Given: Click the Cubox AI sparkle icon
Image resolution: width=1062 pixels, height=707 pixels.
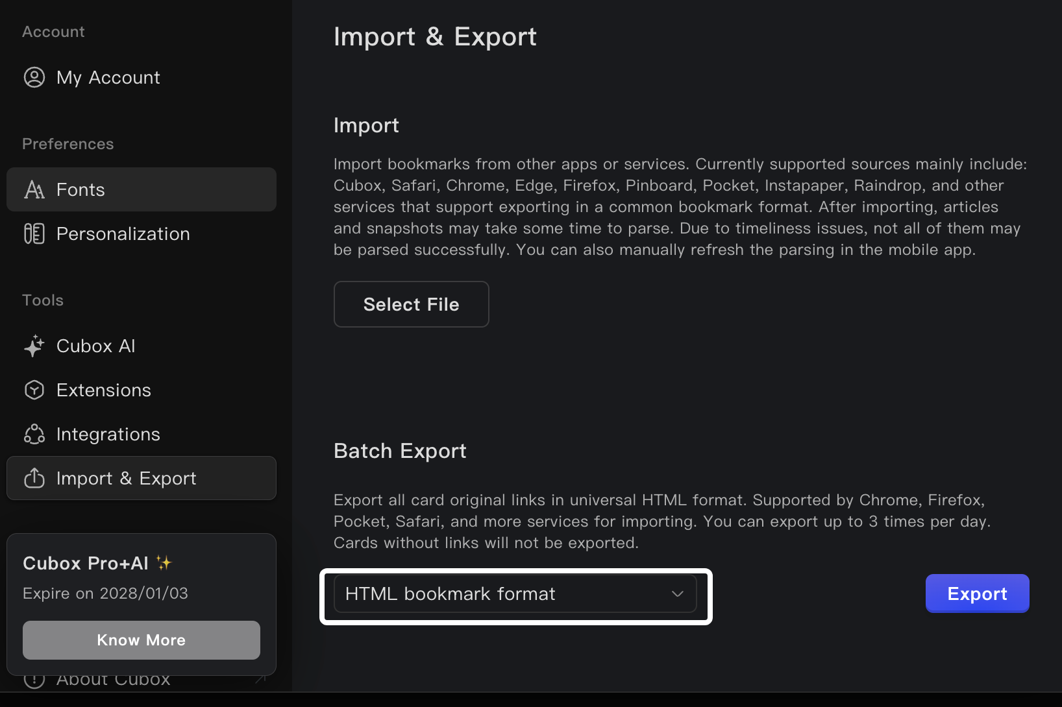Looking at the screenshot, I should [34, 346].
